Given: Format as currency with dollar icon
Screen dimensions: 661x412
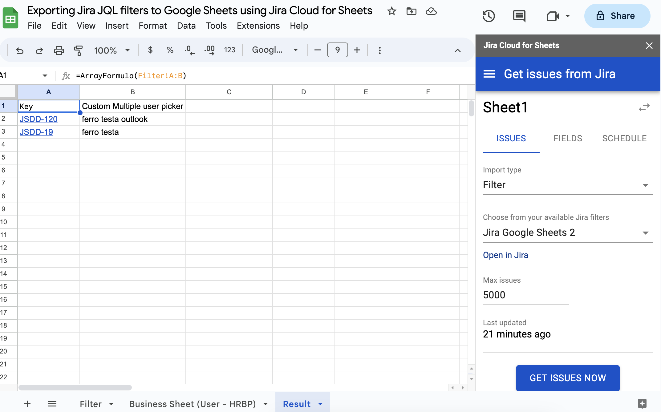Looking at the screenshot, I should coord(150,50).
